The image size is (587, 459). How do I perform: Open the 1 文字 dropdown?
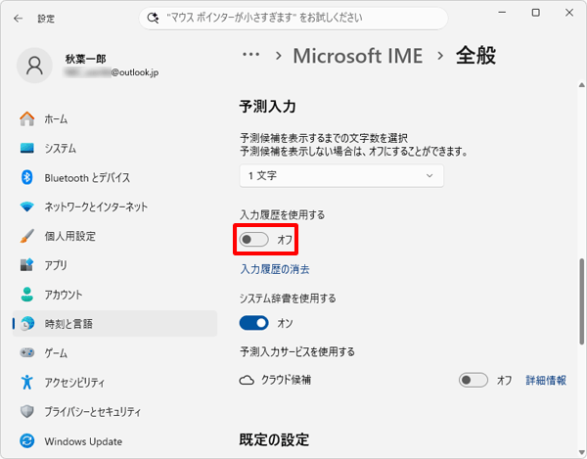(x=341, y=175)
